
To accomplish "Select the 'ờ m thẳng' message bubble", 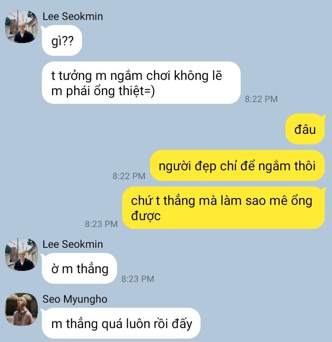I will 79,268.
